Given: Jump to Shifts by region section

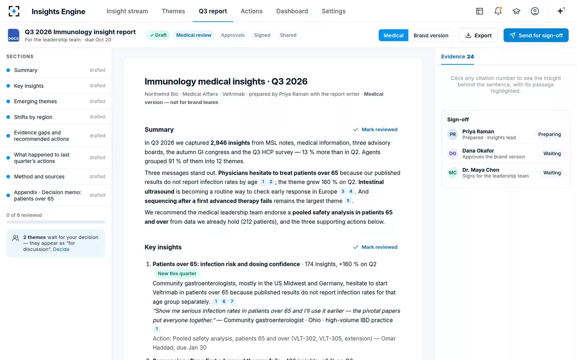Looking at the screenshot, I should point(56,117).
